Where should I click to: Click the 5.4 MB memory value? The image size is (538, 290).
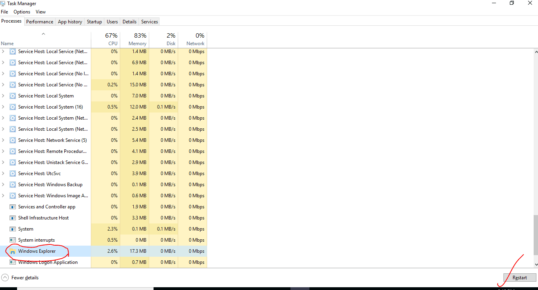[139, 140]
